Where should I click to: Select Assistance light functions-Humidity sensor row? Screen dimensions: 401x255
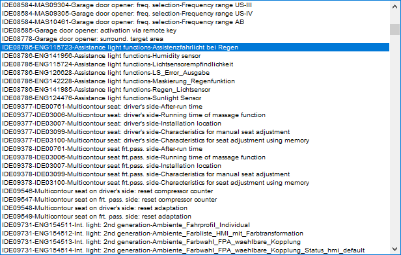pyautogui.click(x=195, y=56)
